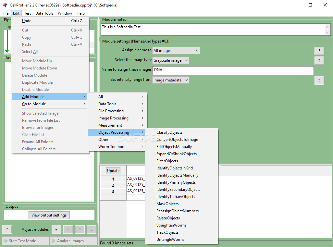Screen dimensions: 333x247
Task: Choose Undo from the Edit menu
Action: (50, 20)
